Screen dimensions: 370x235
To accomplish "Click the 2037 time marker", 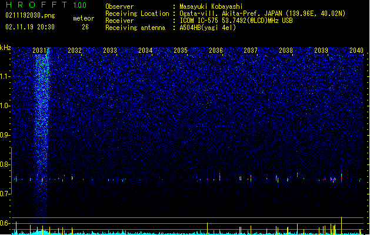I will [x=251, y=51].
